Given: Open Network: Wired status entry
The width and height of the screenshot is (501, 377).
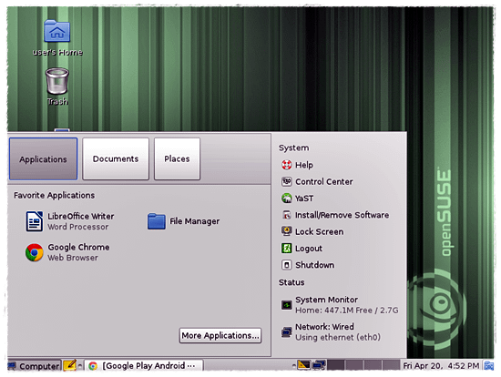Looking at the screenshot, I should point(331,332).
